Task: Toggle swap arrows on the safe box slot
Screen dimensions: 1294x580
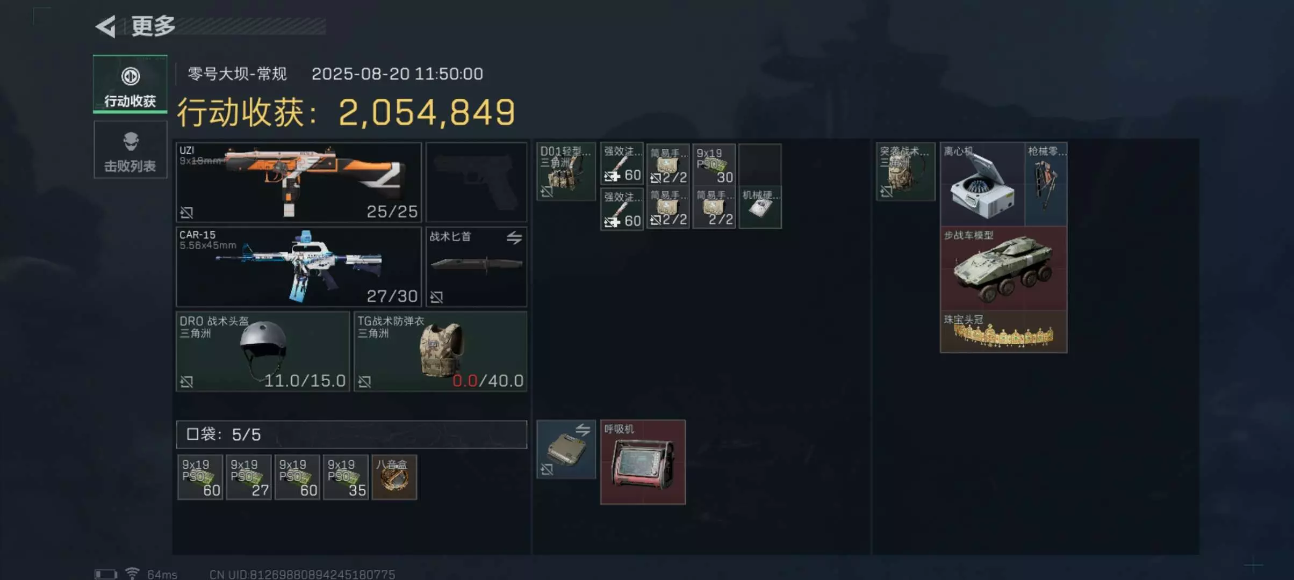Action: tap(583, 430)
